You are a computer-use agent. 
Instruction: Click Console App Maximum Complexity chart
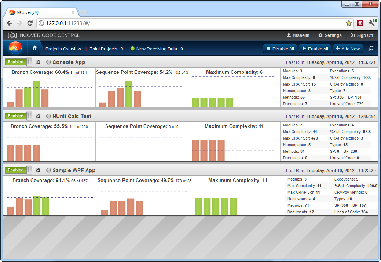(234, 91)
